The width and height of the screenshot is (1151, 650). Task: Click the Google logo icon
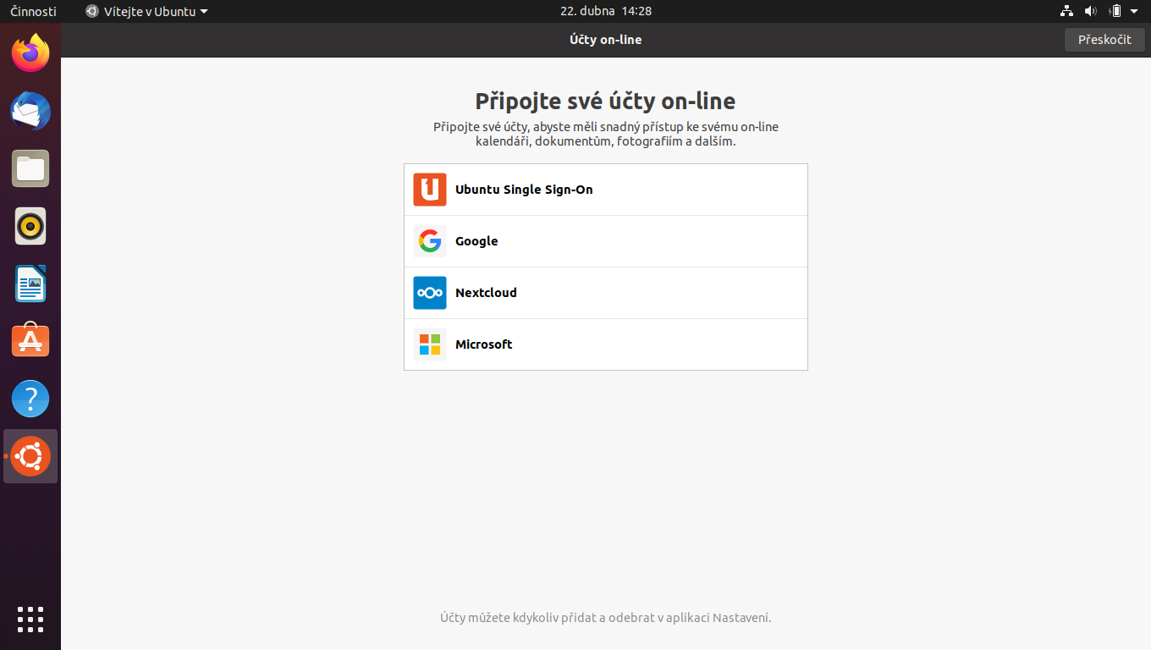pos(430,241)
